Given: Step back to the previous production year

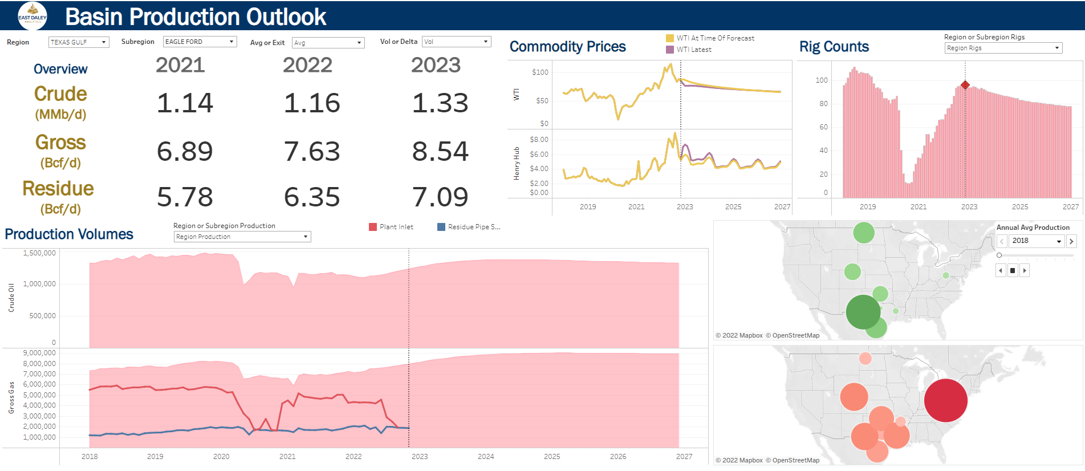Looking at the screenshot, I should (x=1002, y=241).
